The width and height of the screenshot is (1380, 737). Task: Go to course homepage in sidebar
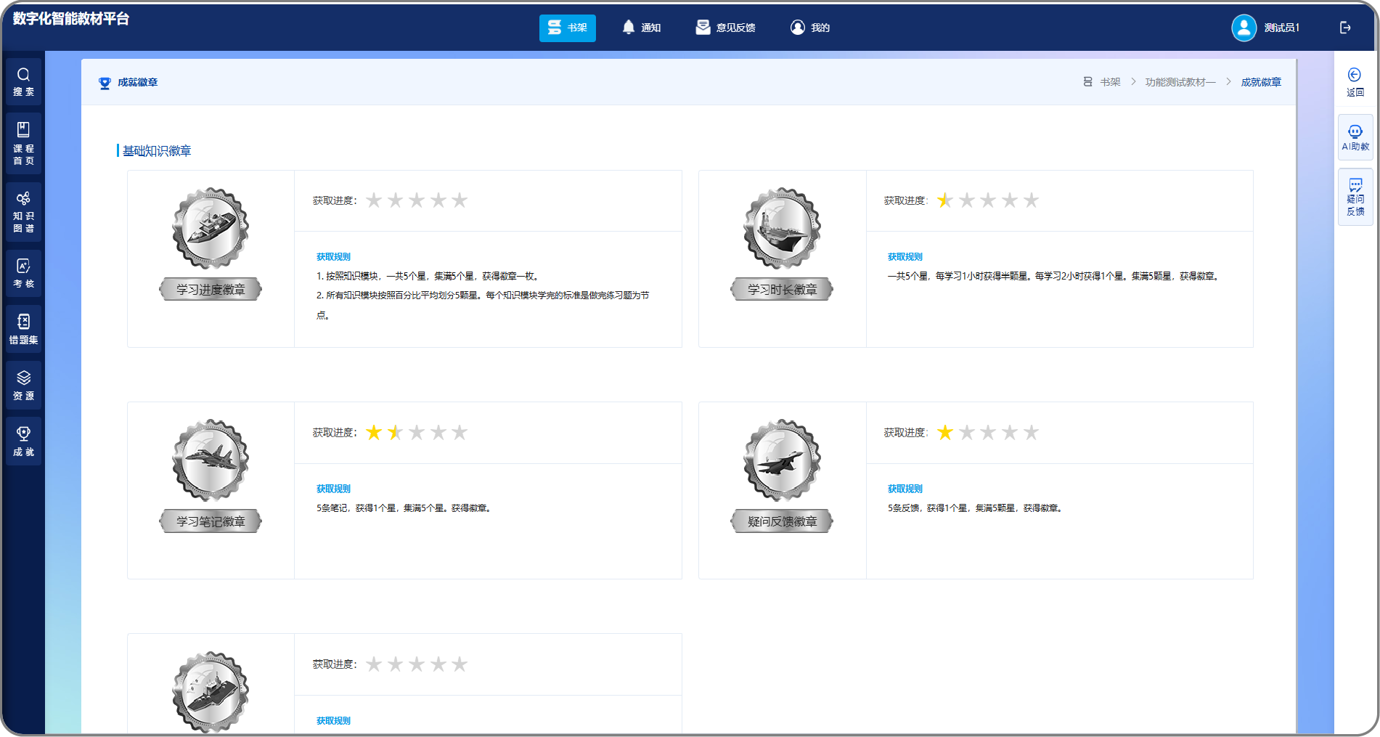point(23,143)
